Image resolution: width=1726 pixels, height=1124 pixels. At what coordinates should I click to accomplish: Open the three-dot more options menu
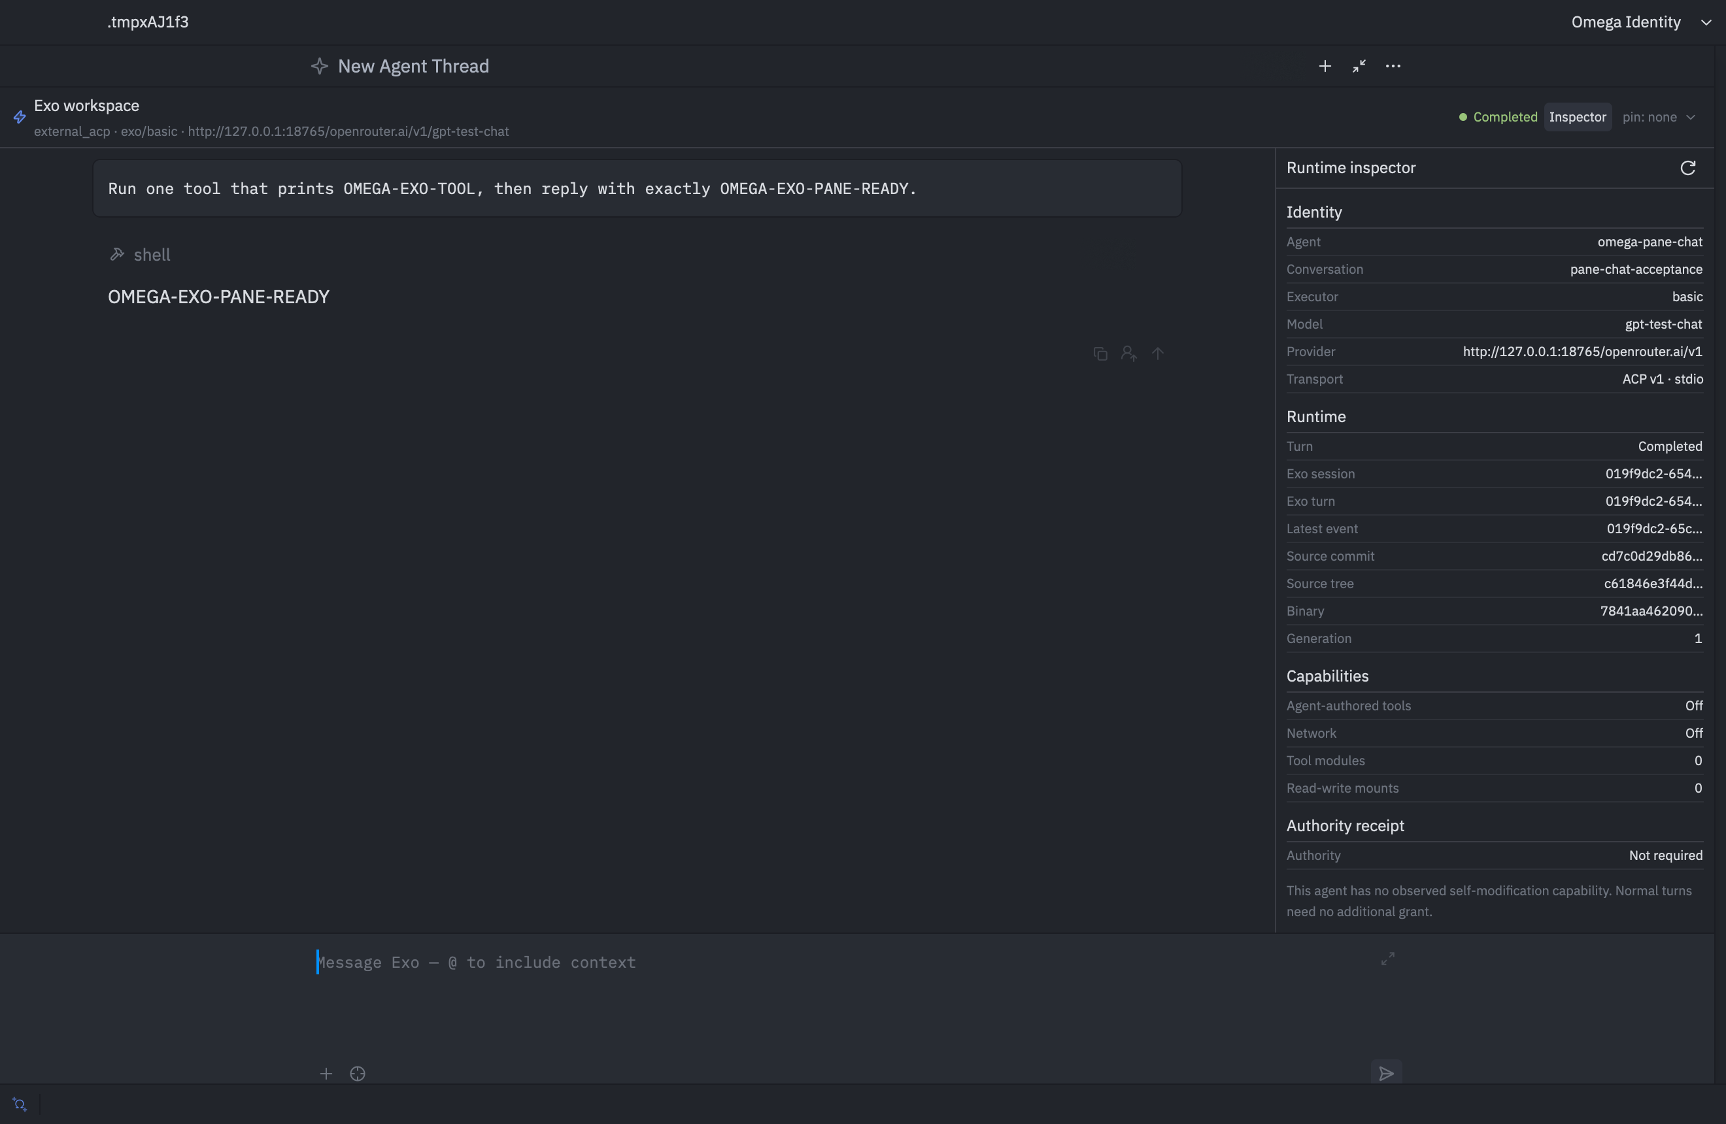tap(1393, 66)
